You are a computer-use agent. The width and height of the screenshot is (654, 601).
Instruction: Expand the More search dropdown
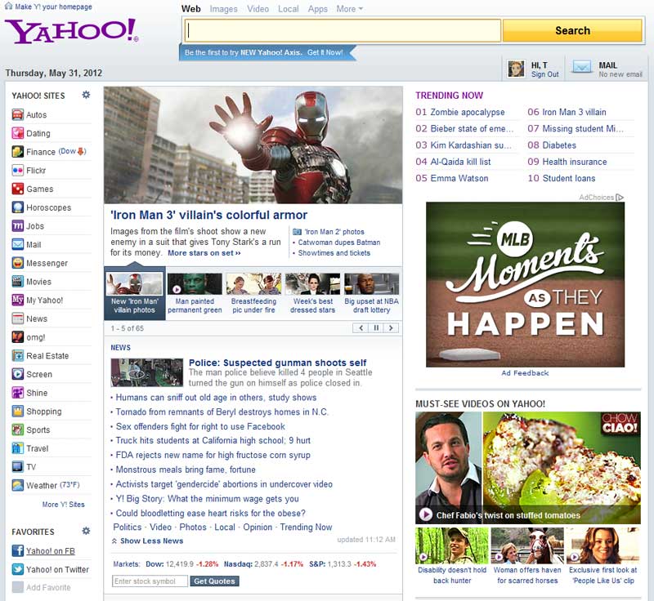pos(350,9)
